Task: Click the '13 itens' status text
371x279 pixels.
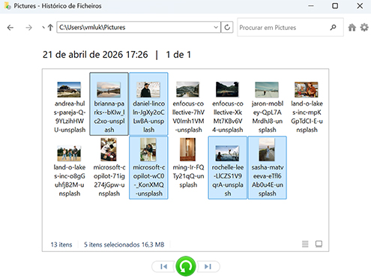Action: coord(61,244)
